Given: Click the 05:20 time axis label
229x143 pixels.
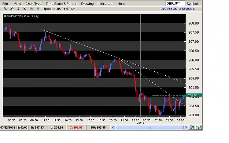Looking at the screenshot, I should pyautogui.click(x=180, y=120).
